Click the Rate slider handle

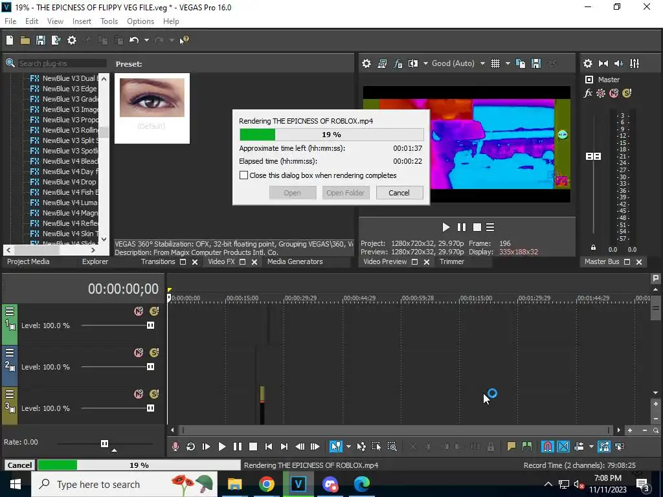pyautogui.click(x=104, y=443)
